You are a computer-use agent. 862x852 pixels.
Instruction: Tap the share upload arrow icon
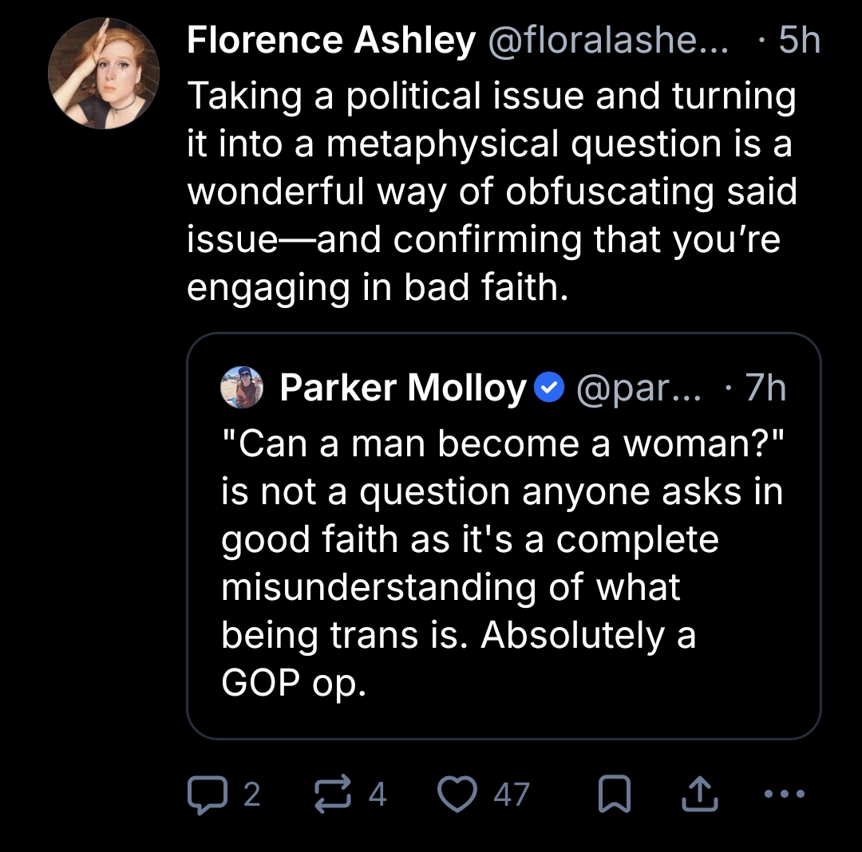tap(699, 794)
